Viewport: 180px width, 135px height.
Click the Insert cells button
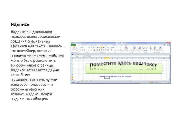tap(145, 47)
